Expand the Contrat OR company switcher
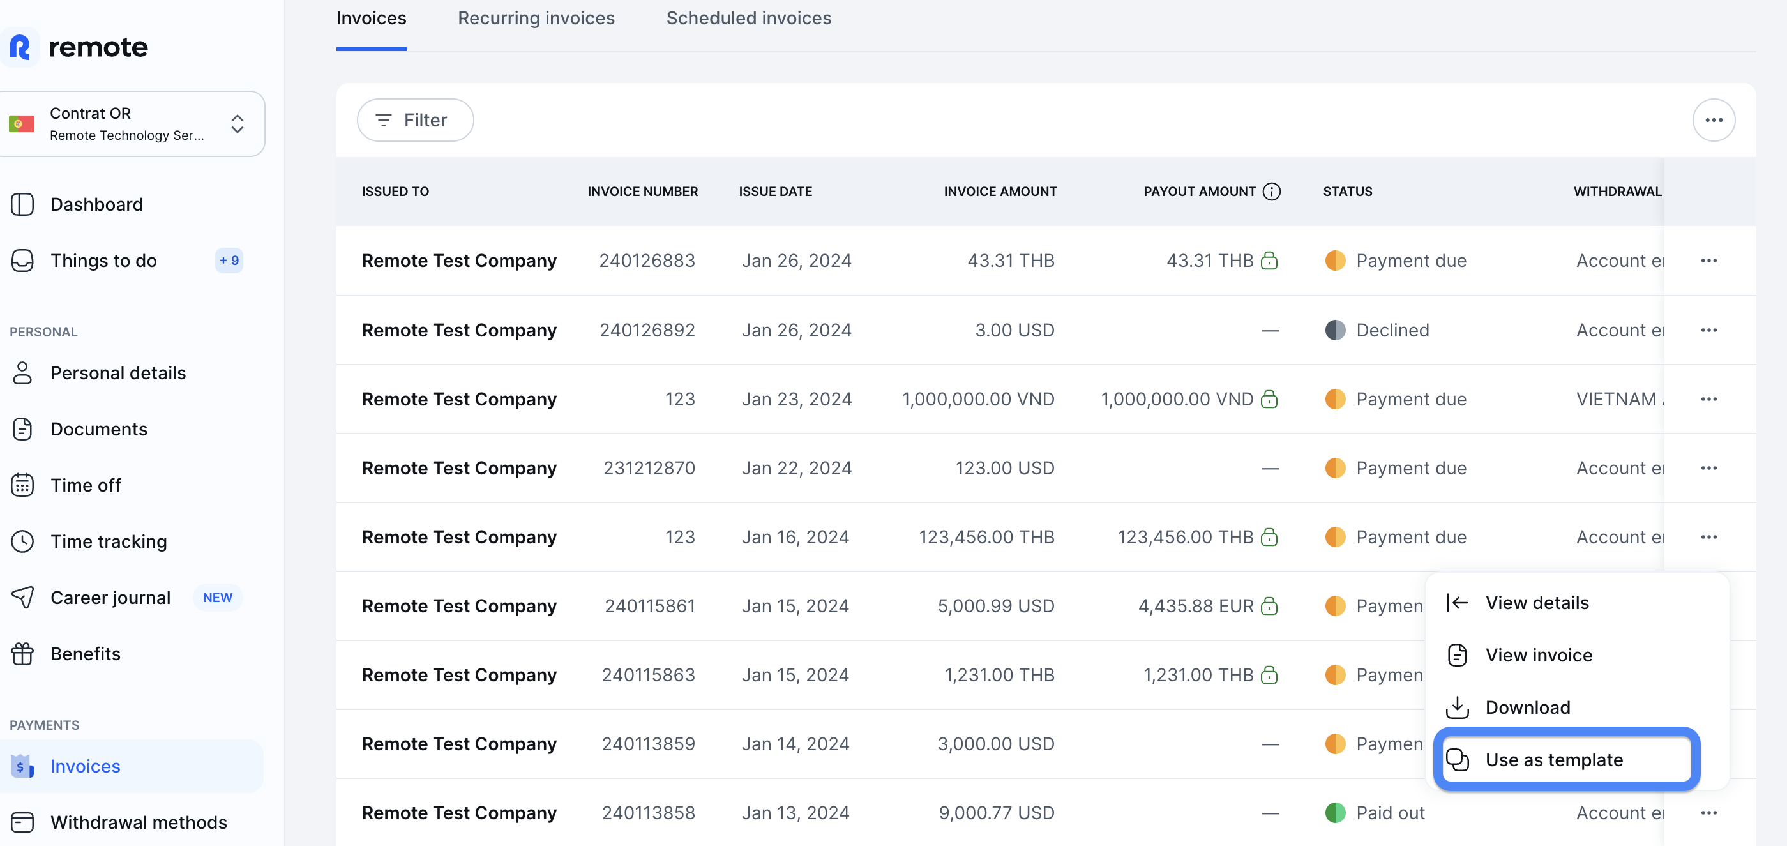 (x=132, y=123)
